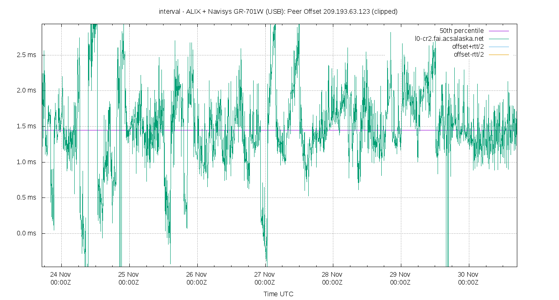559x300 pixels.
Task: Click the '2.5 ms' y-axis label
Action: [x=26, y=55]
